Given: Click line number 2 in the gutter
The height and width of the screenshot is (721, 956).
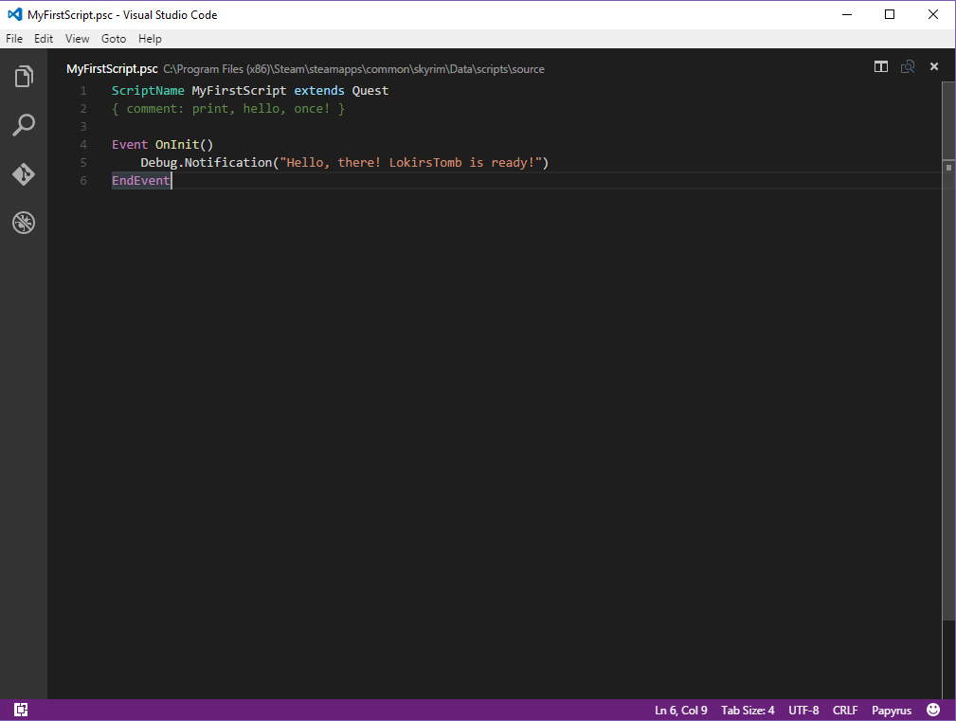Looking at the screenshot, I should click(83, 109).
